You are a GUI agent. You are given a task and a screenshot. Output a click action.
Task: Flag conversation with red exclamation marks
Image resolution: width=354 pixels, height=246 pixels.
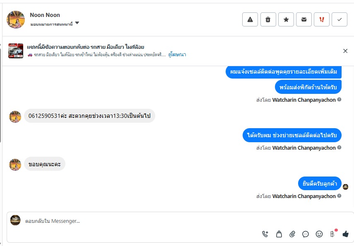(x=322, y=19)
